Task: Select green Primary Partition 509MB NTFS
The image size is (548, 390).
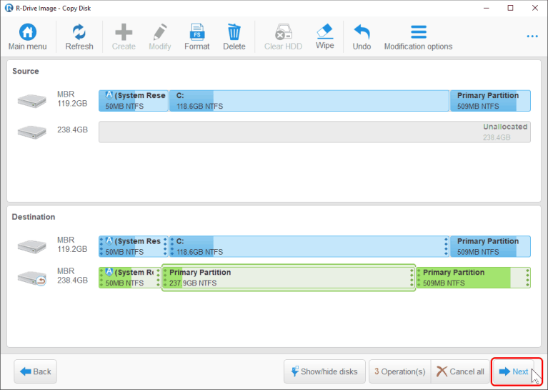Action: (x=474, y=278)
